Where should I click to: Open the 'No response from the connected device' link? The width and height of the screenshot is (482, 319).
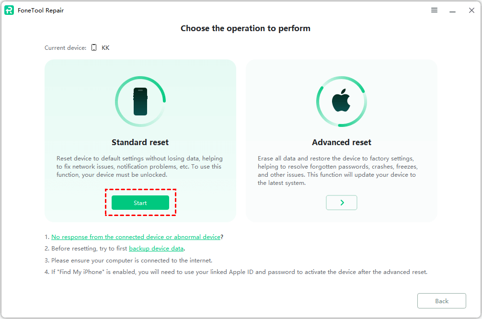click(136, 237)
